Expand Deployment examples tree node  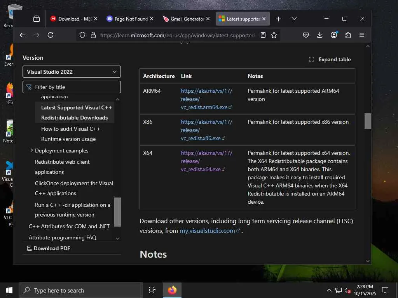tap(32, 150)
